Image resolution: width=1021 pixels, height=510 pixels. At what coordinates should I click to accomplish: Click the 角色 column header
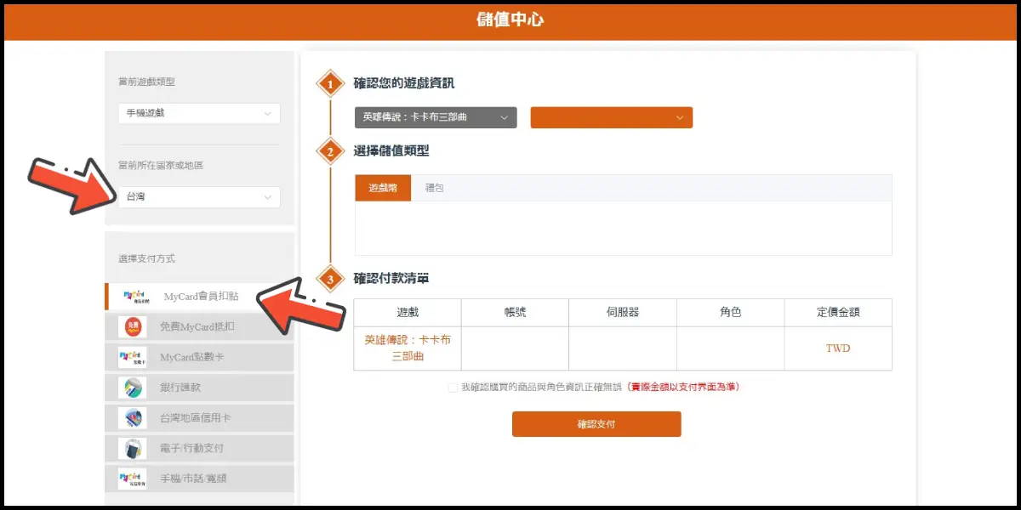click(731, 313)
